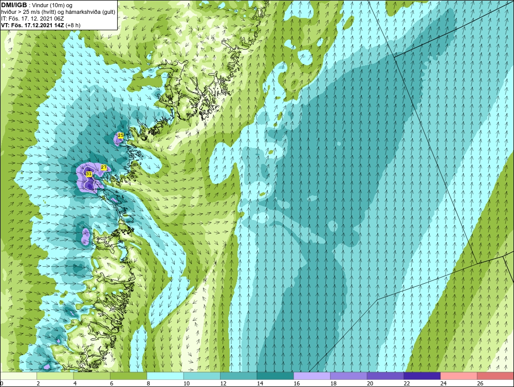Click the light pink 24–26 m/s legend swatch

[x=459, y=376]
